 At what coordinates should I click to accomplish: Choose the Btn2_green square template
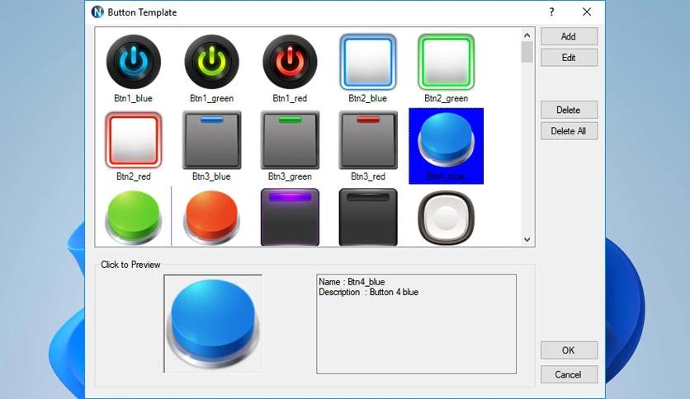pos(447,62)
